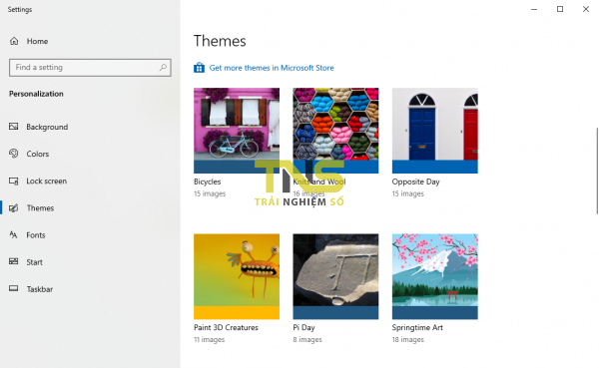Click the Background picture icon in sidebar
The image size is (599, 368).
click(14, 127)
